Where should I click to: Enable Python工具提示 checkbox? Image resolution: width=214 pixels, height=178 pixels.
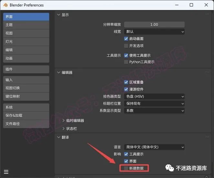pyautogui.click(x=126, y=62)
